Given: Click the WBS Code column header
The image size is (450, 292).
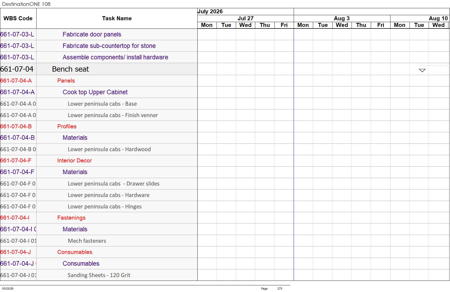Looking at the screenshot, I should [x=18, y=18].
